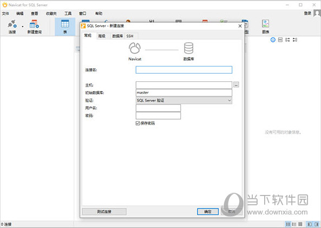Image resolution: width=321 pixels, height=228 pixels.
Task: Click the third icon in right pane header
Action: click(287, 40)
